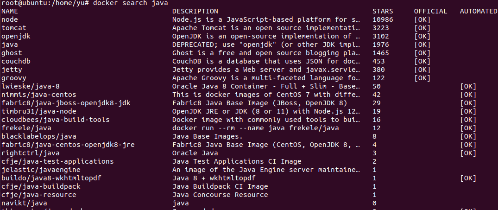Click the STARS column header
This screenshot has width=498, height=210.
tap(383, 12)
